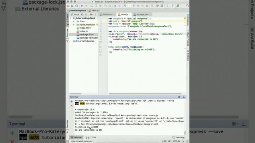255x143 pixels.
Task: Click the Save All toolbar icon
Action: [72, 6]
